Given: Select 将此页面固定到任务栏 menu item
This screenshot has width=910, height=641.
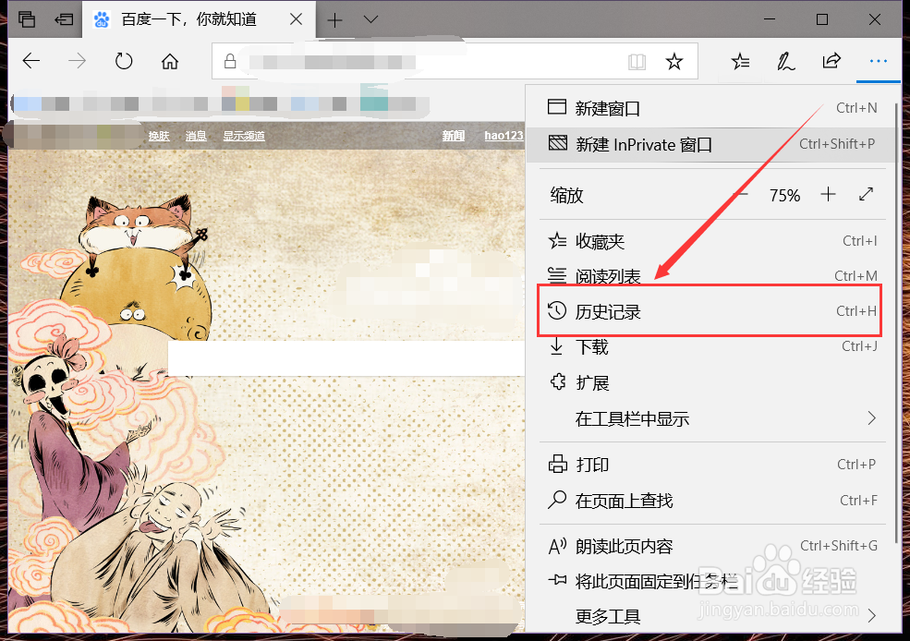Looking at the screenshot, I should pyautogui.click(x=713, y=581).
